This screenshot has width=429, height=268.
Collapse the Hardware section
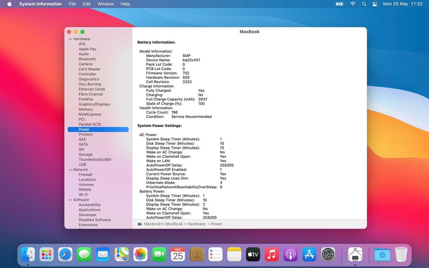(x=70, y=39)
